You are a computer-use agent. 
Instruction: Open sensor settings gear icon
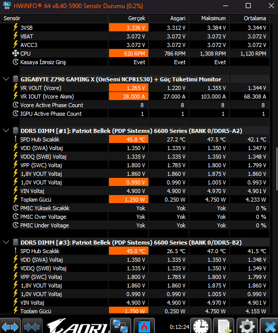[247, 326]
